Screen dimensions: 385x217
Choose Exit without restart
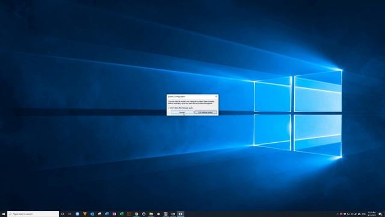(x=206, y=113)
